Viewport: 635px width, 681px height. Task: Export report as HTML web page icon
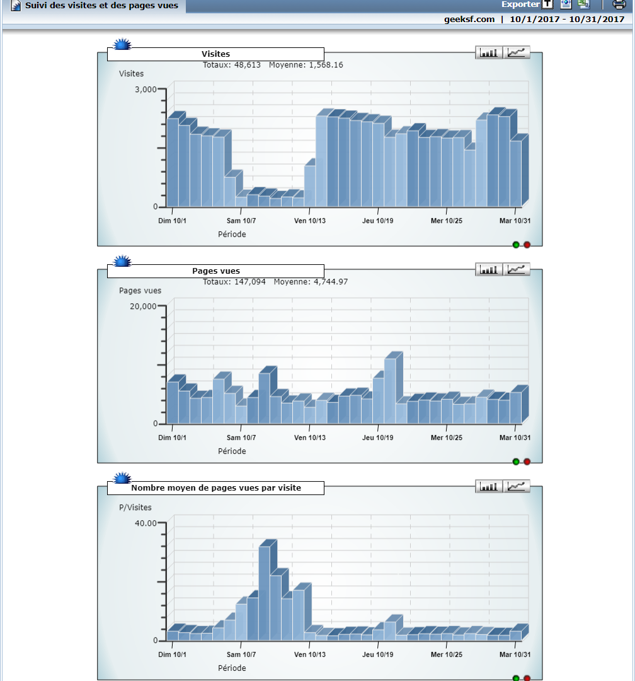566,4
